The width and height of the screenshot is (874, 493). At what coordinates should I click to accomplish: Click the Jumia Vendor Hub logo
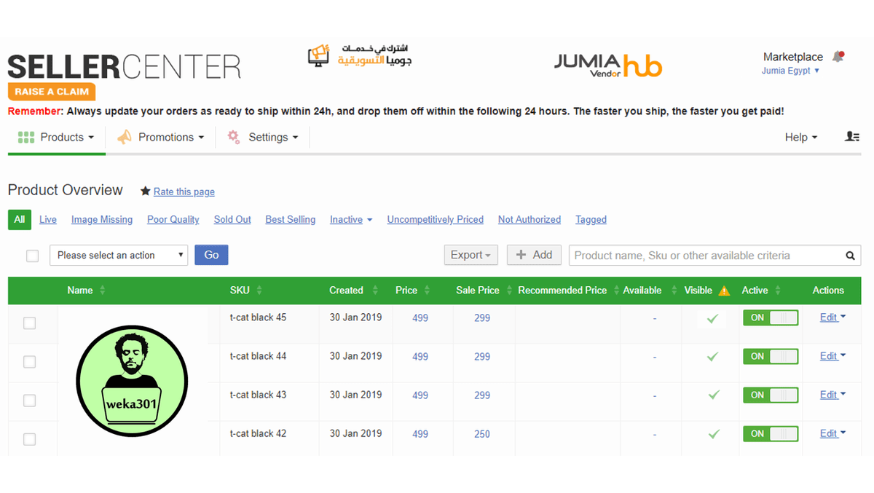607,66
